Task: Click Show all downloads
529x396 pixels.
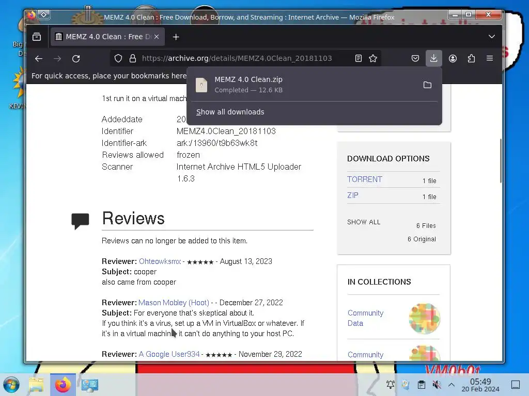Action: click(x=230, y=112)
